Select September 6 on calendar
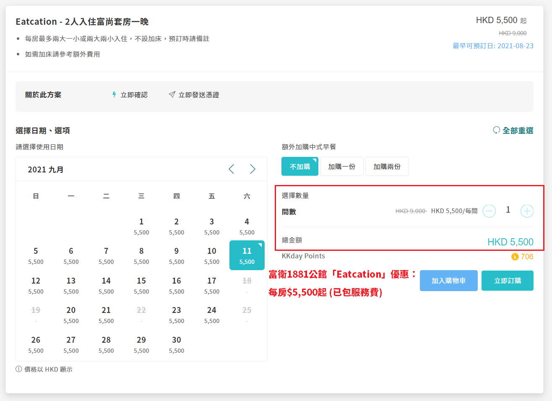552x401 pixels. pos(71,255)
